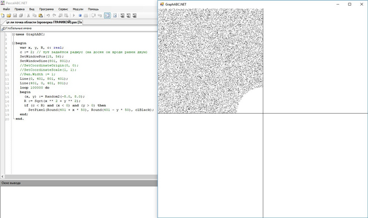
Task: Select the open .pas file tab
Action: pos(42,22)
